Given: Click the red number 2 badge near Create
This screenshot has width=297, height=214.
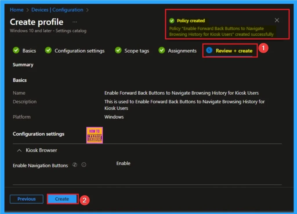Looking at the screenshot, I should click(84, 200).
